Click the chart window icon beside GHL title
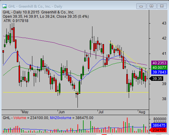The image size is (169, 135). pos(5,6)
